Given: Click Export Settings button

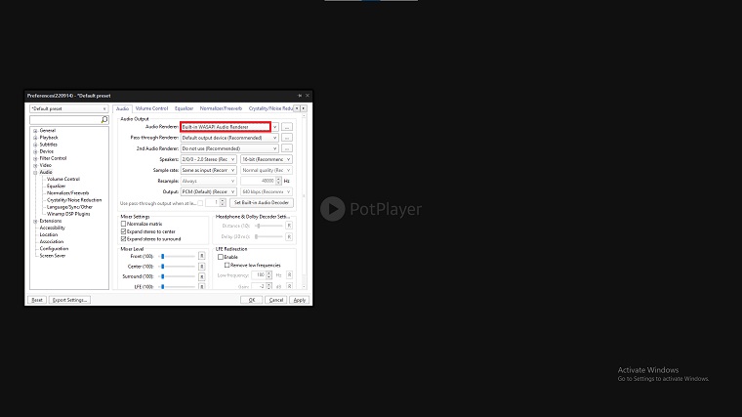Looking at the screenshot, I should click(x=69, y=300).
